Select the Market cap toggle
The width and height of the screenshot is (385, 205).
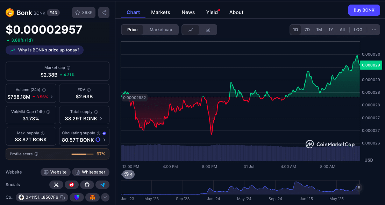coord(161,30)
